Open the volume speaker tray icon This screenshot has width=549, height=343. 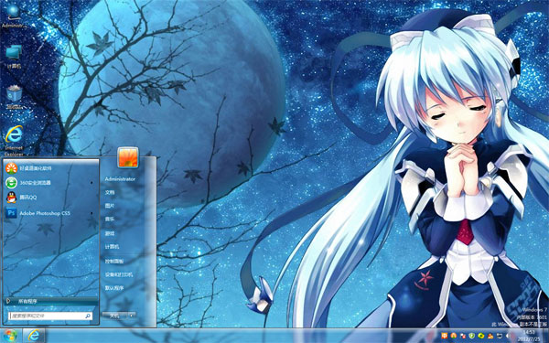coord(508,336)
